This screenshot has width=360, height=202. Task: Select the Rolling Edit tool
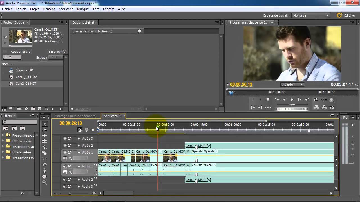(44, 141)
